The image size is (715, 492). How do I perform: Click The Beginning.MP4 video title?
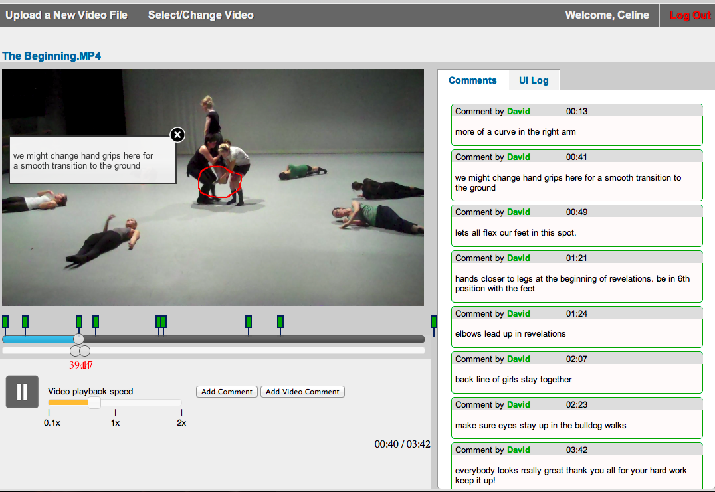[52, 56]
